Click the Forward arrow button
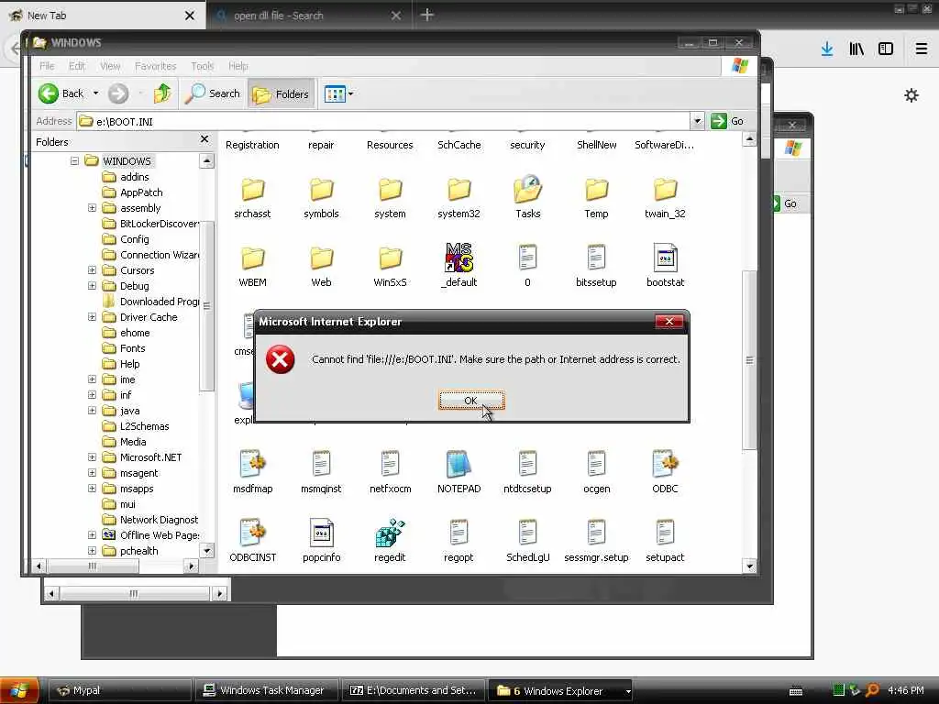Viewport: 939px width, 704px height. [x=118, y=93]
